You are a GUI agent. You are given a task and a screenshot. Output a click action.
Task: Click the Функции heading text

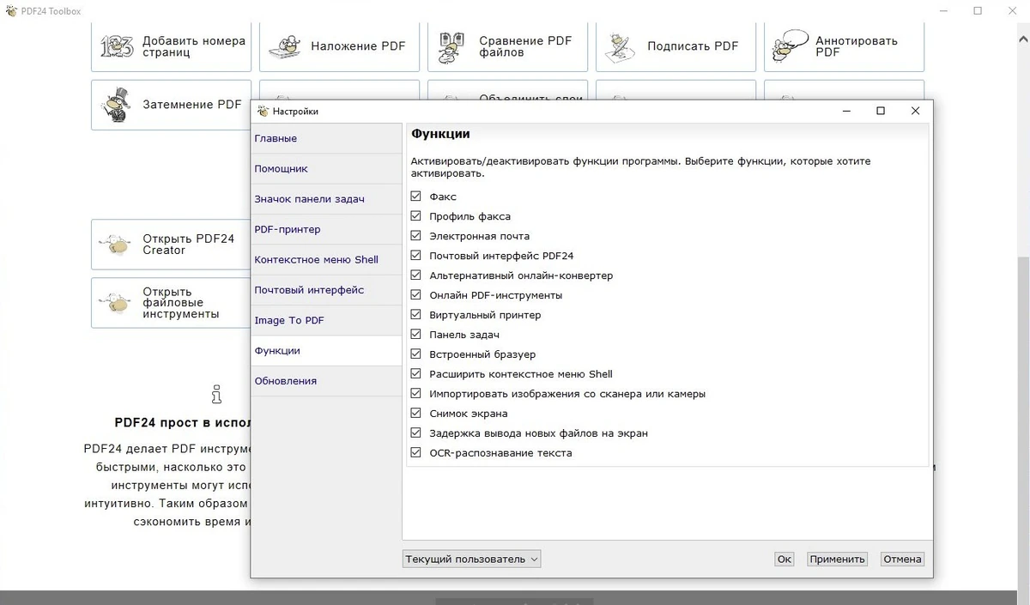440,134
